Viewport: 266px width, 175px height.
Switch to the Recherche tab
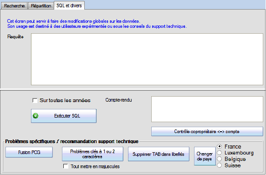tap(14, 5)
